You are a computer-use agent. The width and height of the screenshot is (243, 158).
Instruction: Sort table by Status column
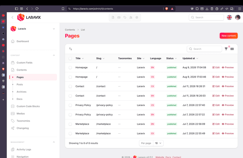tap(171, 58)
